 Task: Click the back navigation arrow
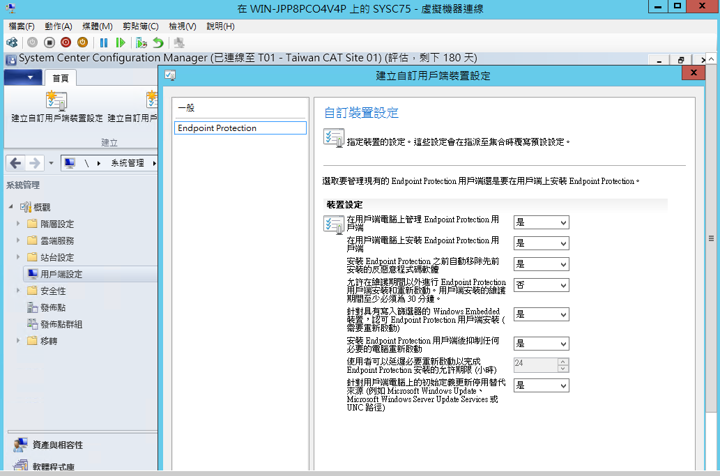coord(15,163)
